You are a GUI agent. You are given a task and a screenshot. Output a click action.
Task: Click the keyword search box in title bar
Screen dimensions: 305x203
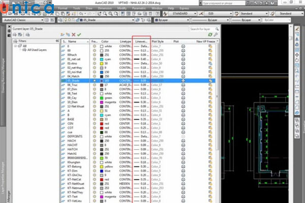pos(224,3)
